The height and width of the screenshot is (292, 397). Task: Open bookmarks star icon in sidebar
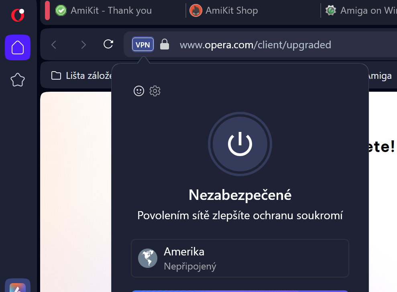coord(18,80)
